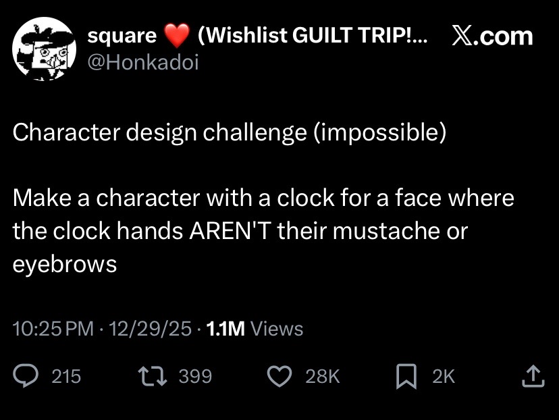
Task: Click the X logo in X.com
Action: click(x=463, y=36)
